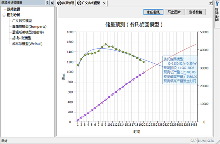The height and width of the screenshot is (144, 220).
Task: Click the 生成曲线 button
Action: click(x=153, y=12)
